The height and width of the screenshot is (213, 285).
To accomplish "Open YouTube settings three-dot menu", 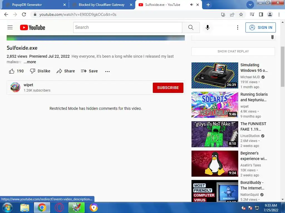I will pyautogui.click(x=238, y=27).
